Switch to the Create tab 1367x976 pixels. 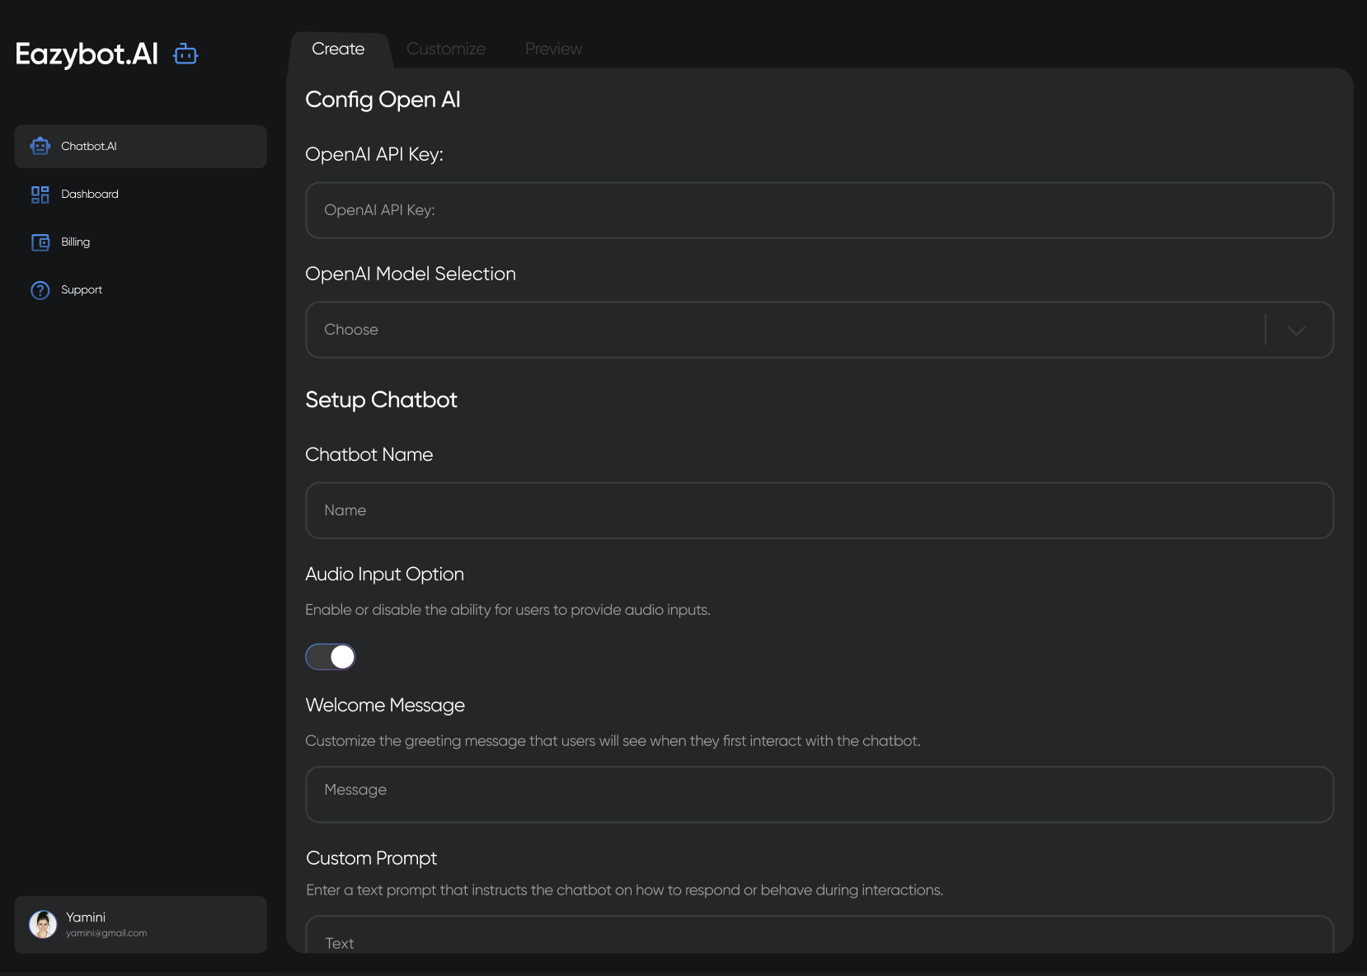338,49
